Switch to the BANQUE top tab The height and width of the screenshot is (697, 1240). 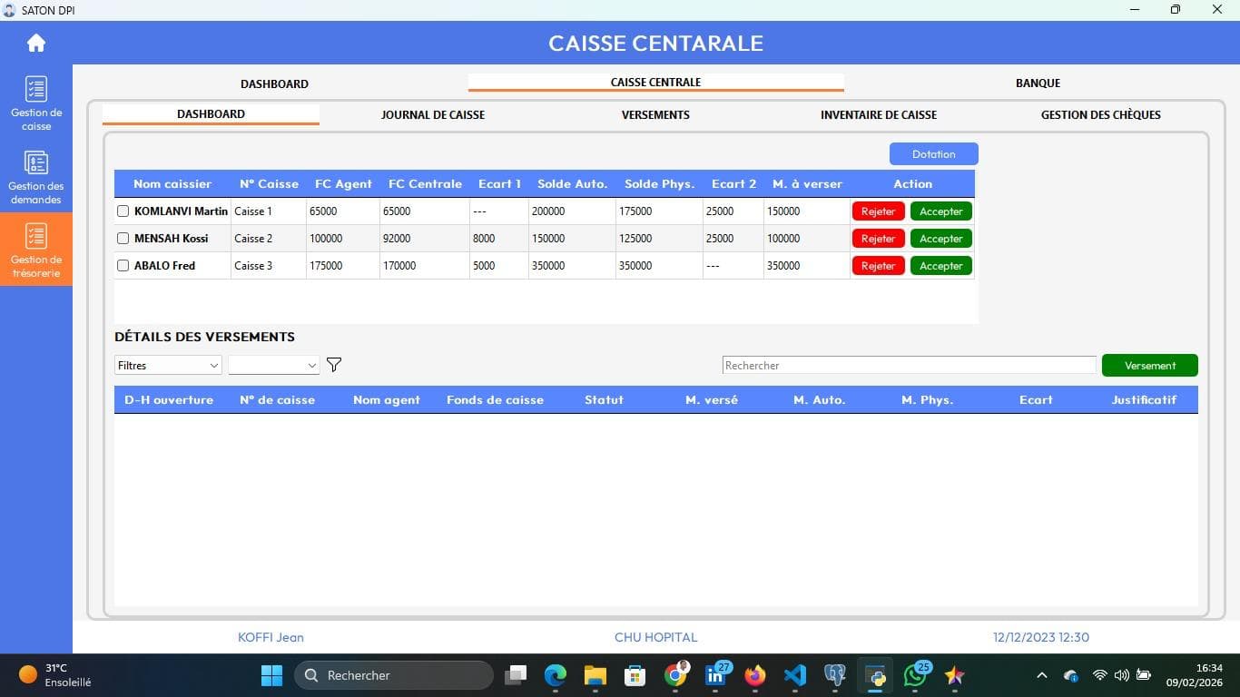[1038, 83]
